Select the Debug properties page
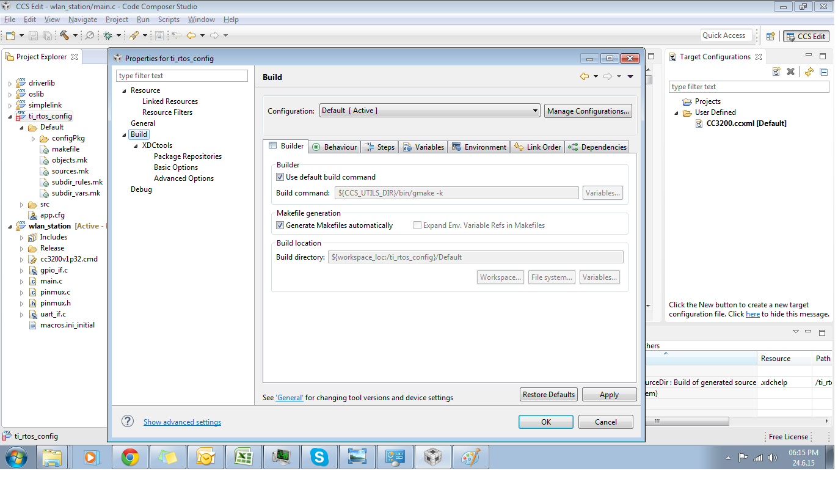Viewport: 838px width, 479px height. tap(141, 189)
